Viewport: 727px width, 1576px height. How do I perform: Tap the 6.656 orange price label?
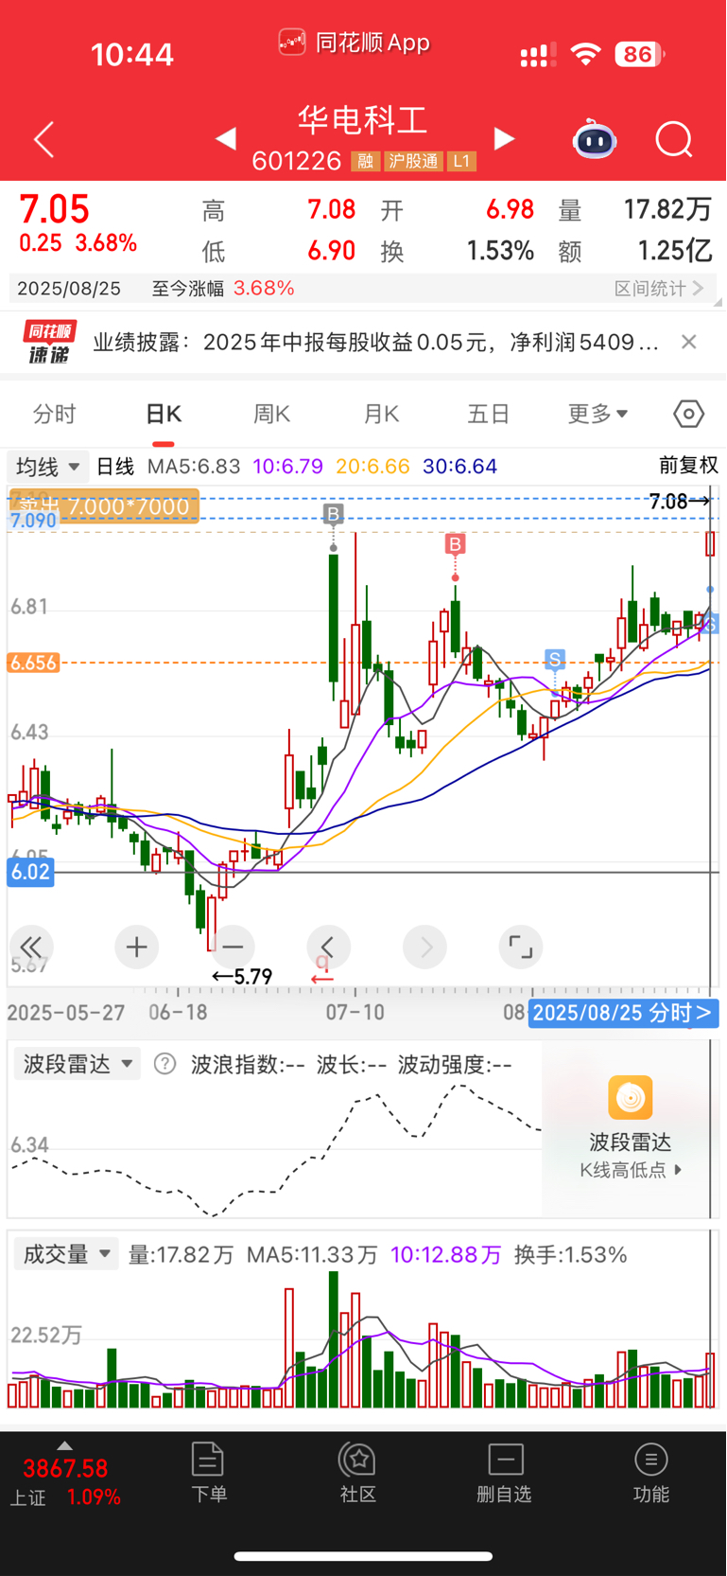[33, 663]
